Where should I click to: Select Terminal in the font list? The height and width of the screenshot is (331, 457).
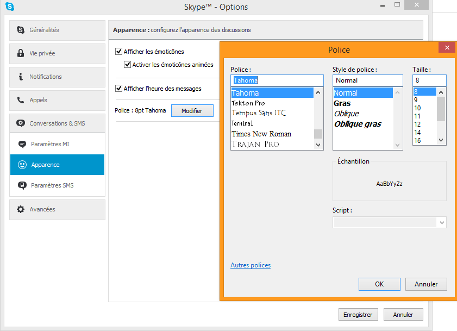pos(272,123)
